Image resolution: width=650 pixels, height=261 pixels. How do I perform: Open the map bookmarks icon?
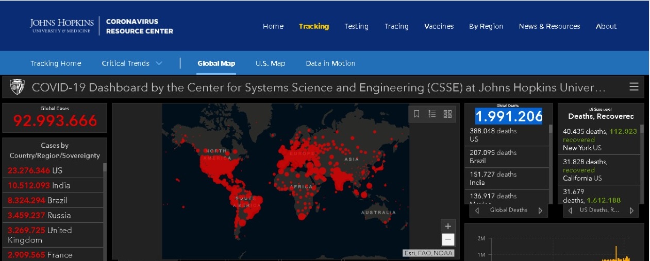pyautogui.click(x=417, y=114)
